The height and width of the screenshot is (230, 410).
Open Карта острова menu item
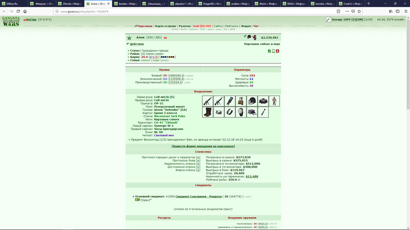165,26
